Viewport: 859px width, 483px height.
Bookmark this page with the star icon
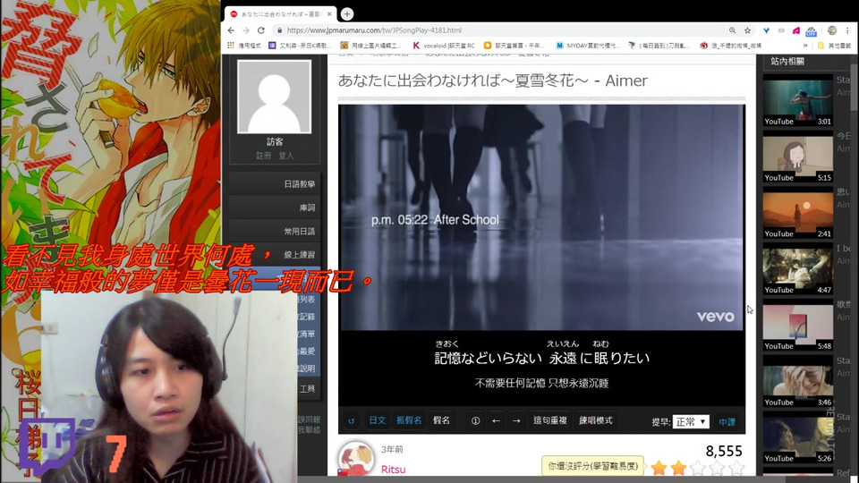pos(747,30)
